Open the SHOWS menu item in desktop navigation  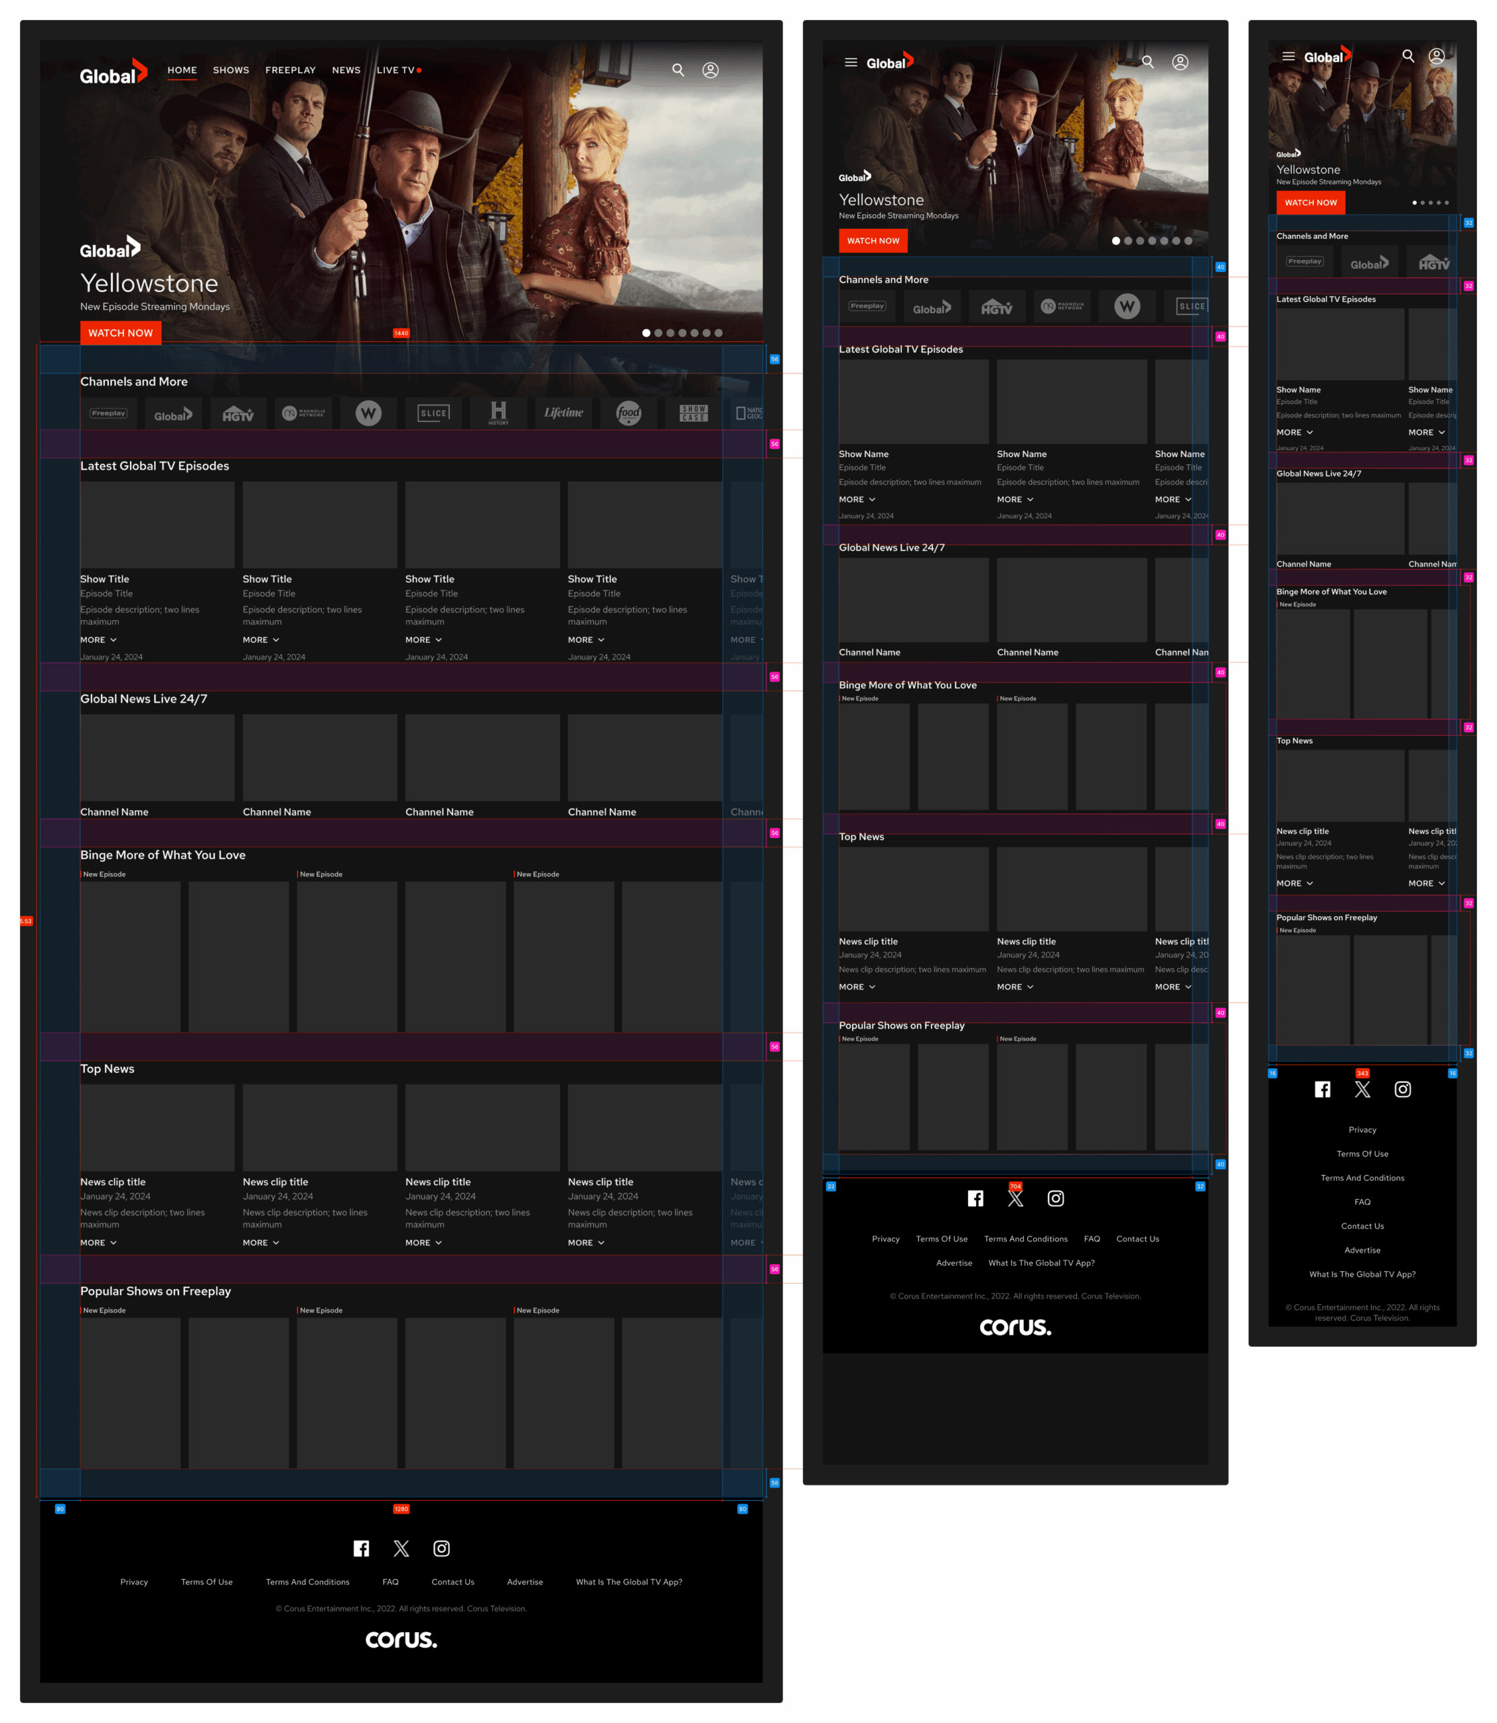[231, 70]
